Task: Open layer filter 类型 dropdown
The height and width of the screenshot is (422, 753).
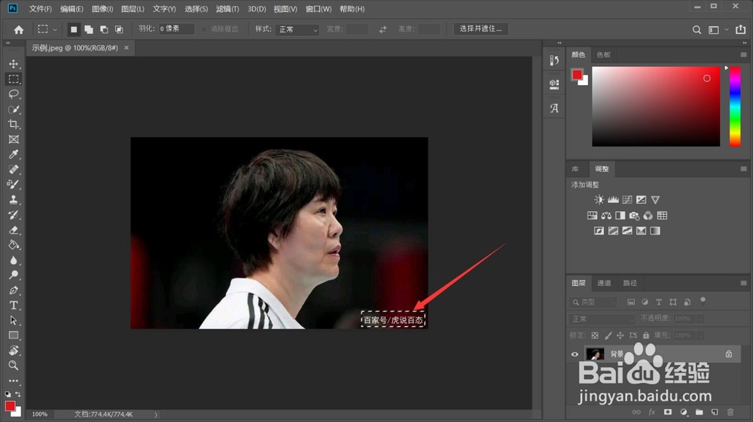Action: pos(593,302)
